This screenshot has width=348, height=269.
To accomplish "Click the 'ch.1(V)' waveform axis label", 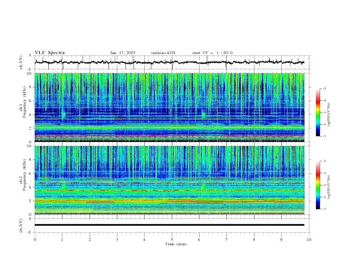I will tap(21, 62).
